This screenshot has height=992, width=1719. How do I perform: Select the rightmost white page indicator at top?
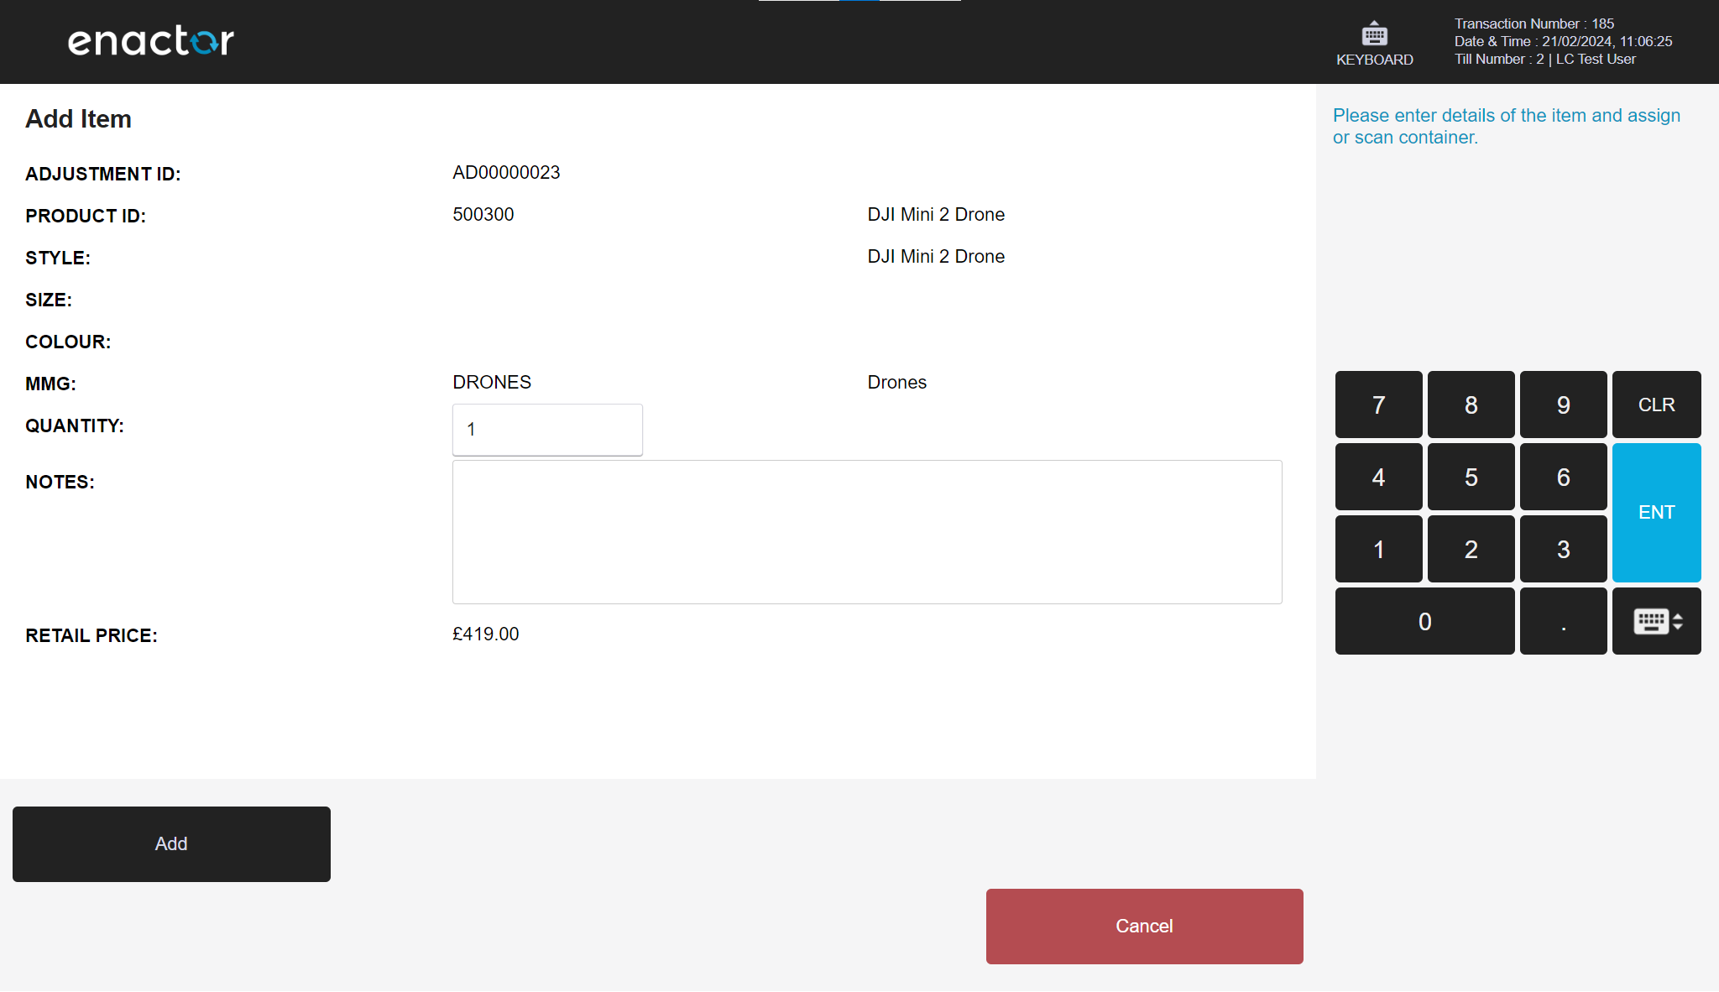[919, 2]
